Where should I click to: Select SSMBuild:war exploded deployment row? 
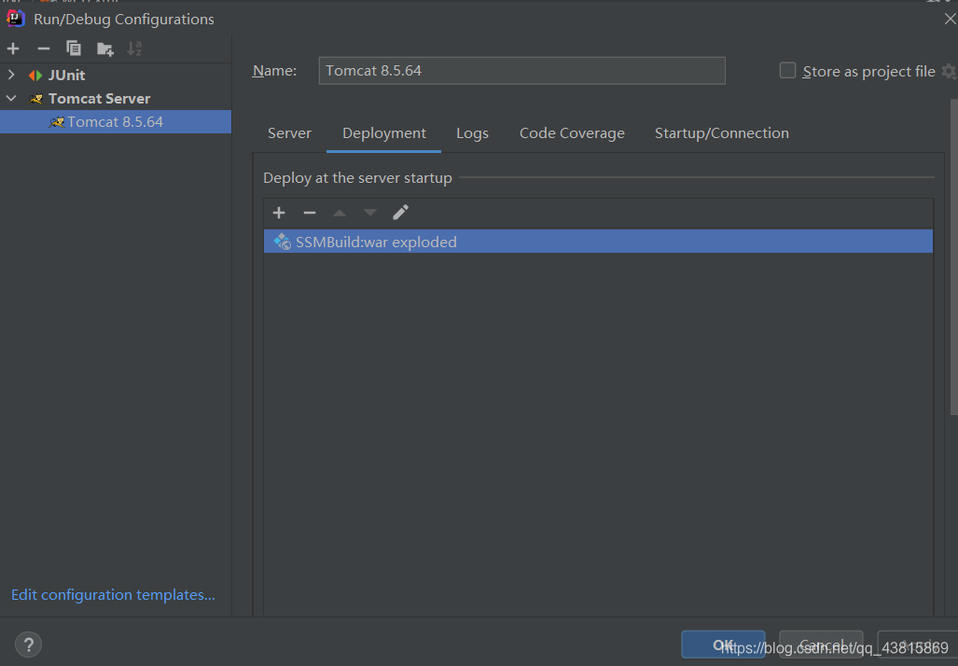click(598, 242)
